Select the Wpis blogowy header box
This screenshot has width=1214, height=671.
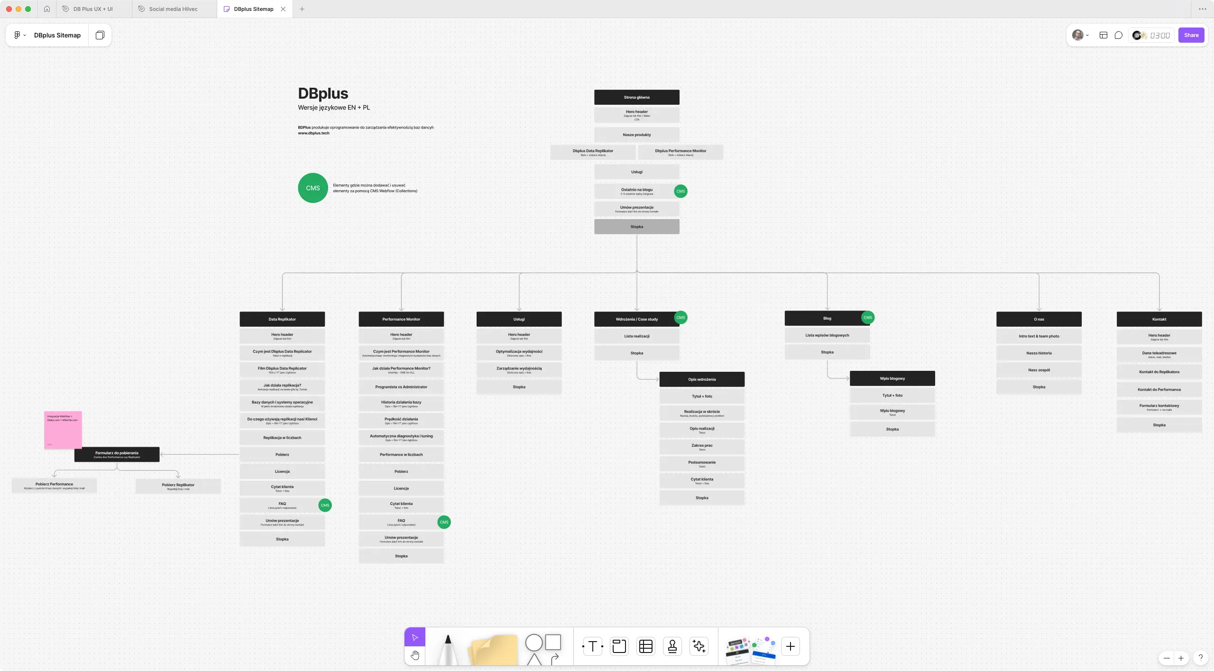(x=892, y=378)
